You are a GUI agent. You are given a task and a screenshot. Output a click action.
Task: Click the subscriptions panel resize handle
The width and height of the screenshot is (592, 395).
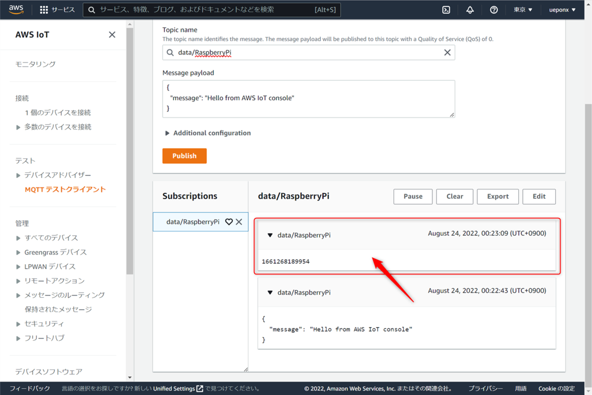(246, 369)
